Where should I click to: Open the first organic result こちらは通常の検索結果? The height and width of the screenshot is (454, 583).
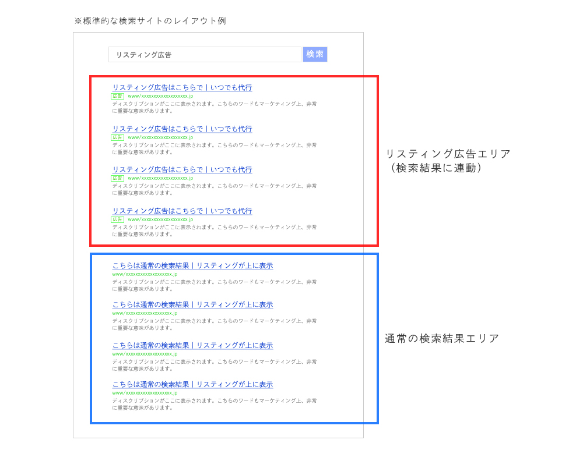point(192,266)
